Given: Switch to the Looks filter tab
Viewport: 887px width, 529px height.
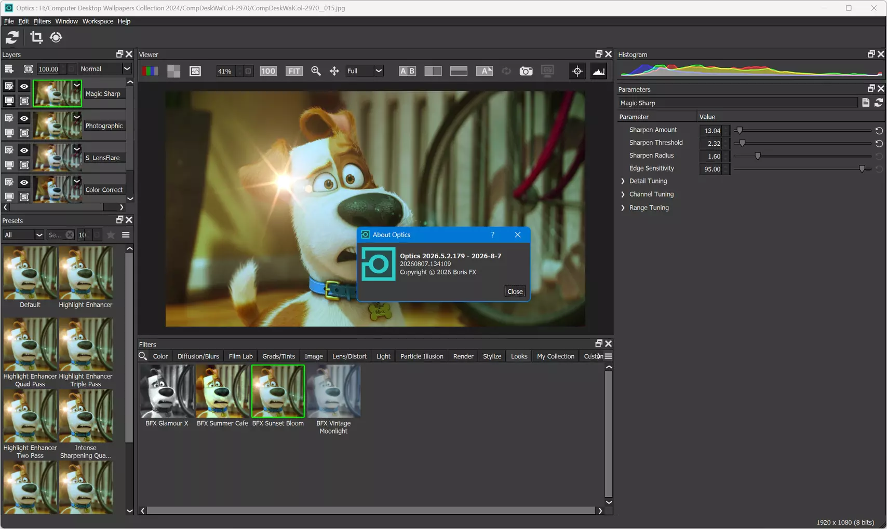Looking at the screenshot, I should tap(519, 356).
